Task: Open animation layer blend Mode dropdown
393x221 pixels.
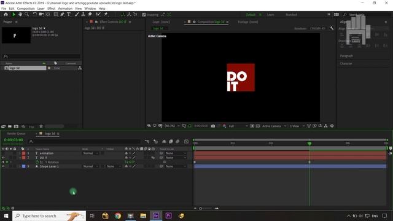Action: 90,153
